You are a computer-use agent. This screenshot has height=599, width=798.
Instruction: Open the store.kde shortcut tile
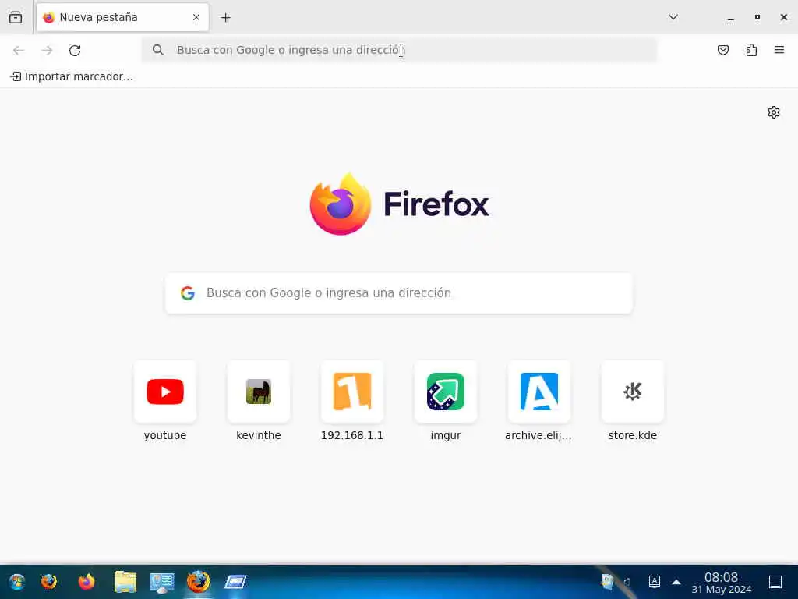tap(633, 392)
